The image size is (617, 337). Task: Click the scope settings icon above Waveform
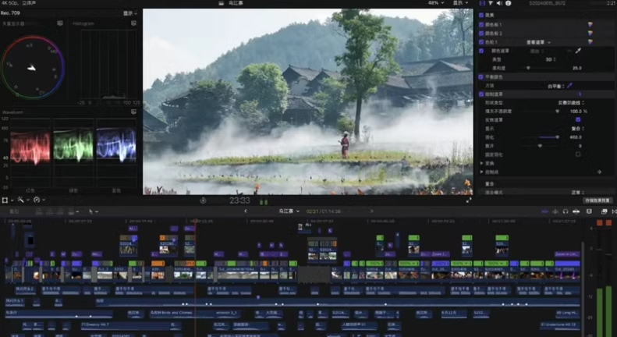click(x=135, y=111)
